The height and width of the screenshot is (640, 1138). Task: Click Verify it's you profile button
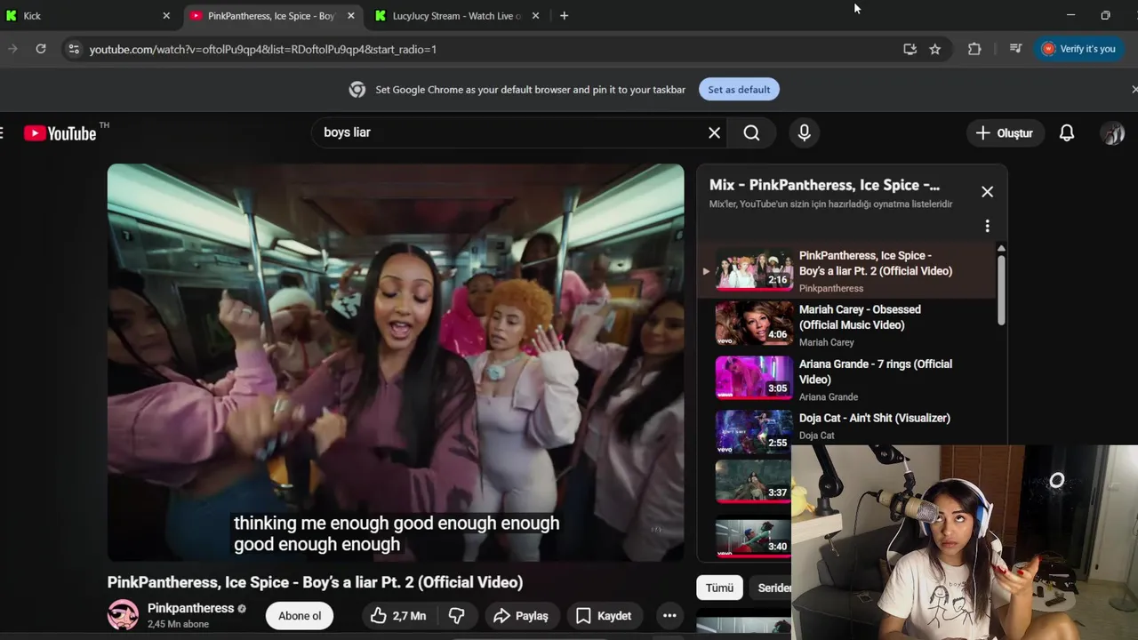coord(1078,49)
